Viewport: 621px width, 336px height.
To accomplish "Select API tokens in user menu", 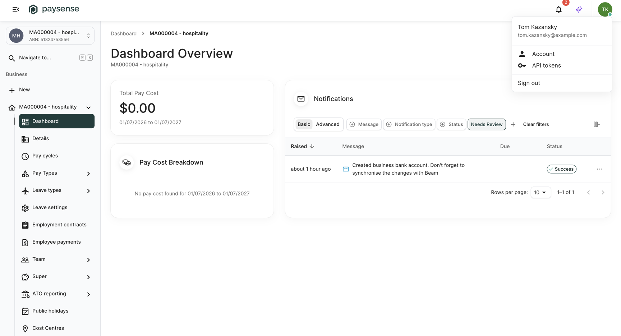I will [x=562, y=65].
